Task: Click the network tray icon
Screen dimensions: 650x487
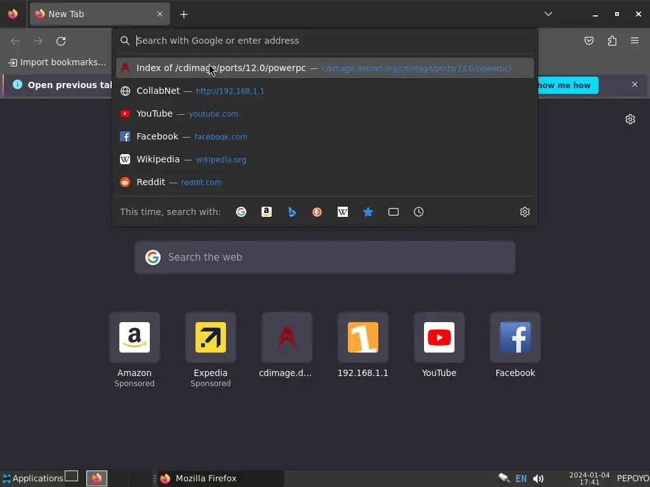Action: (x=503, y=478)
